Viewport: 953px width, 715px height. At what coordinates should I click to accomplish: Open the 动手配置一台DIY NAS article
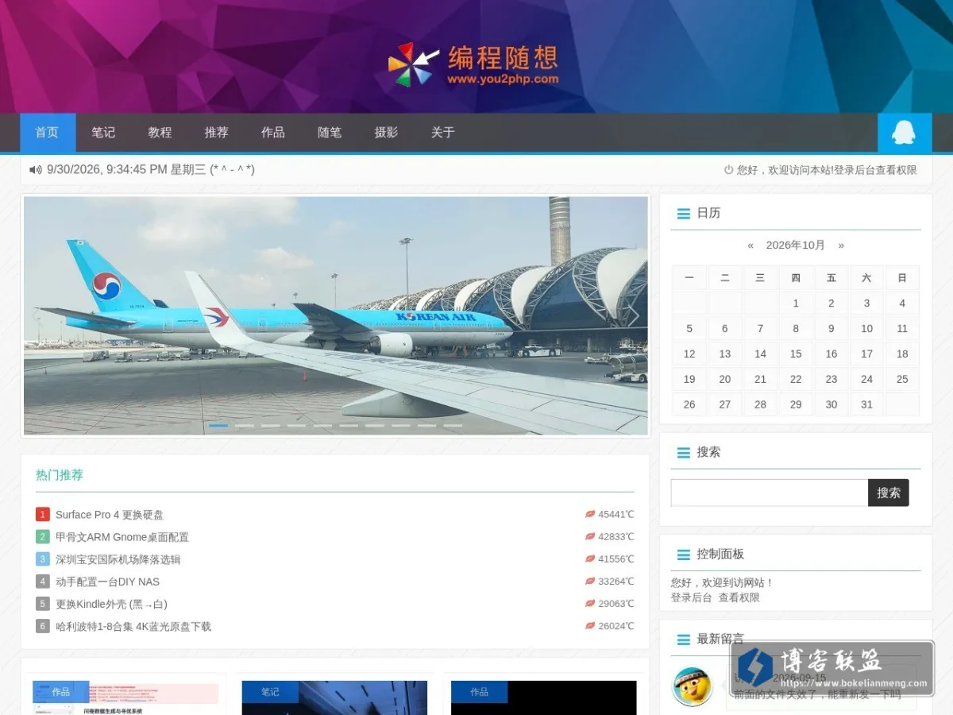click(107, 582)
